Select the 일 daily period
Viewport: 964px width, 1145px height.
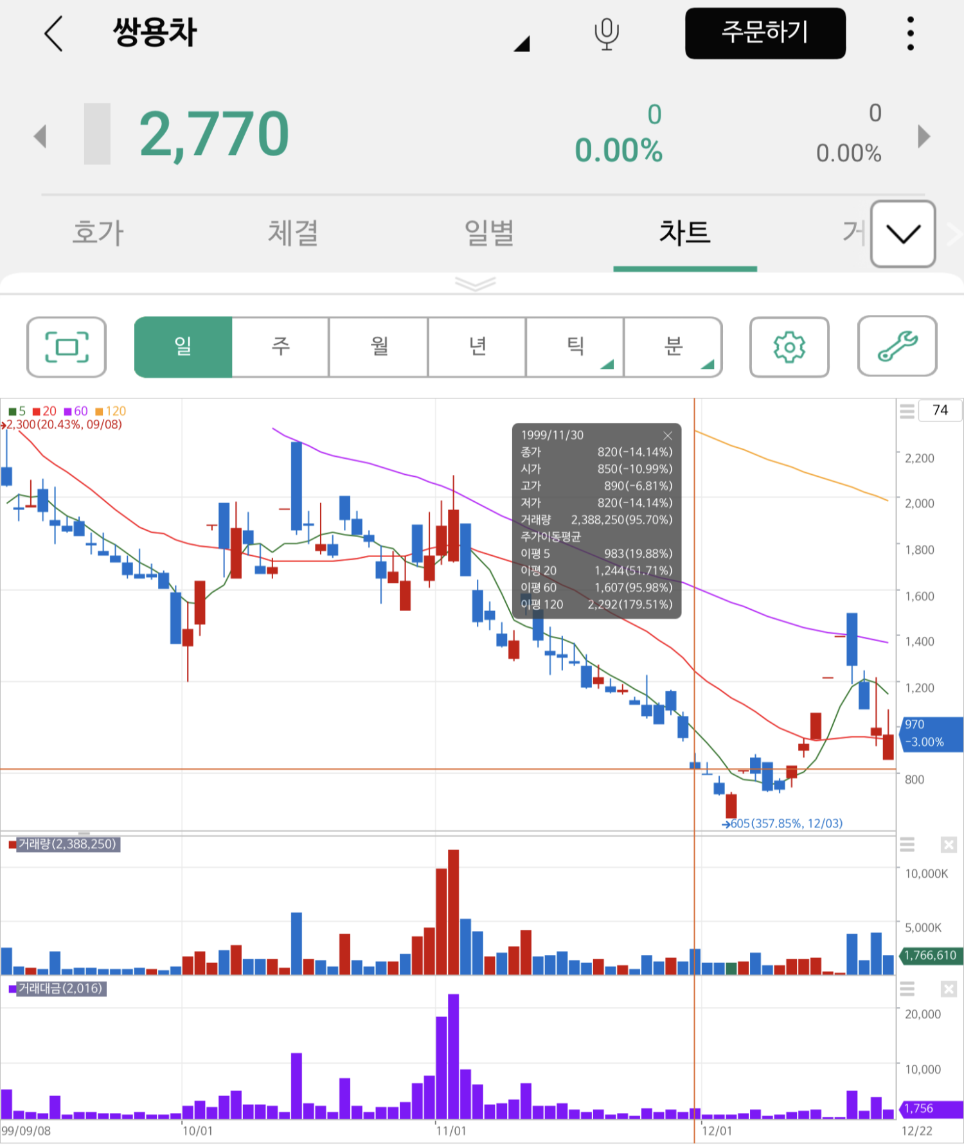pyautogui.click(x=183, y=347)
